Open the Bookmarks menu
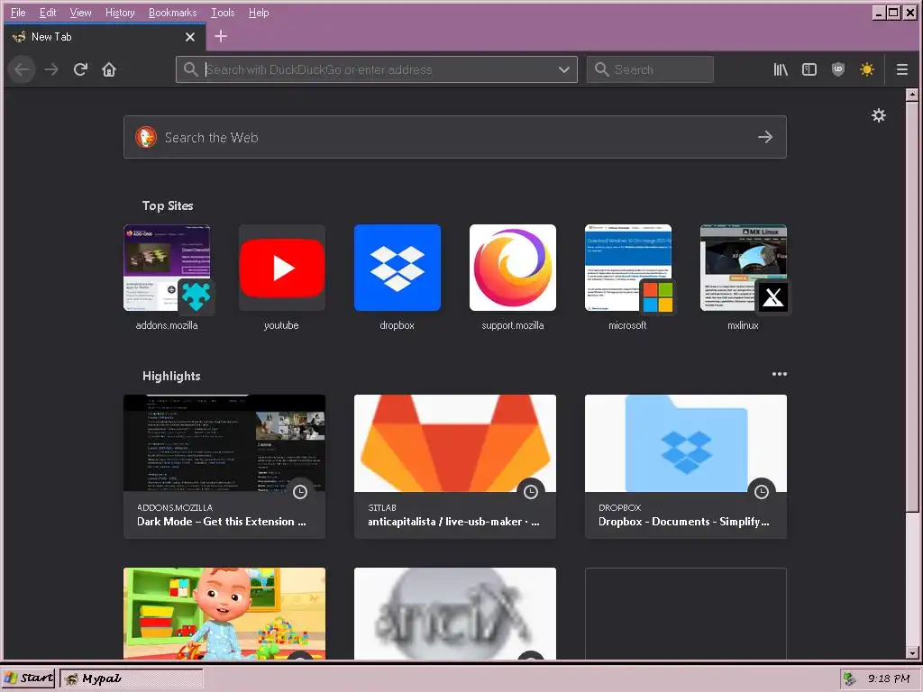This screenshot has width=923, height=692. tap(172, 13)
